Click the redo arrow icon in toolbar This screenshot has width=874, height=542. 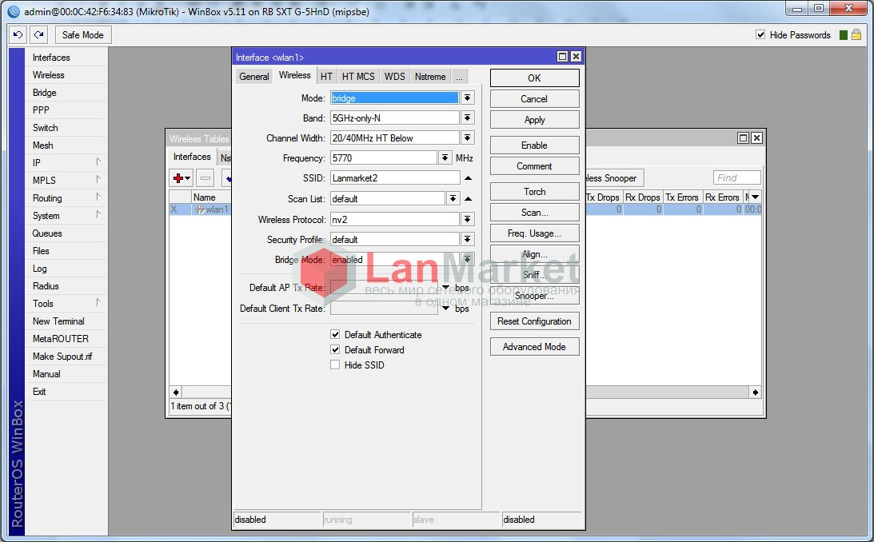(x=38, y=35)
